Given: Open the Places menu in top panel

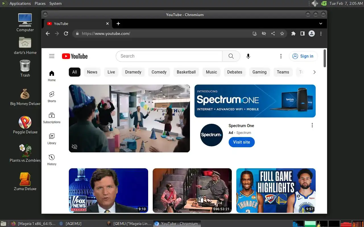Looking at the screenshot, I should [40, 3].
